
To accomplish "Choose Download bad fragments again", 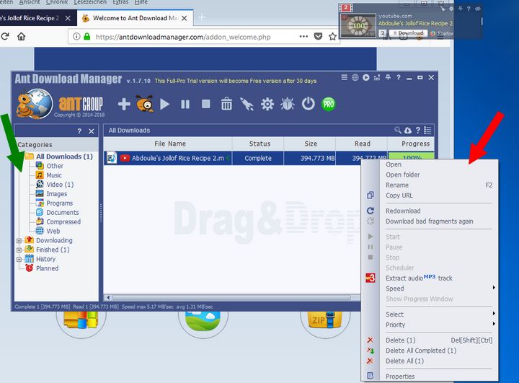I will (430, 221).
